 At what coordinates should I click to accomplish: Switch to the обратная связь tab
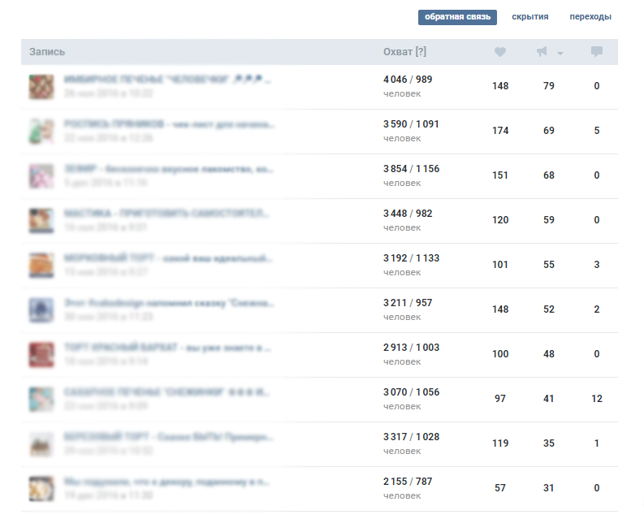click(x=457, y=17)
